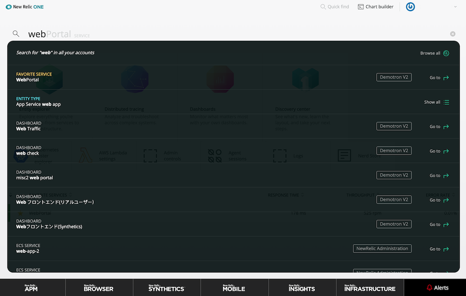Viewport: 466px width, 296px height.
Task: Select the WebPortal favorite service result
Action: (233, 77)
